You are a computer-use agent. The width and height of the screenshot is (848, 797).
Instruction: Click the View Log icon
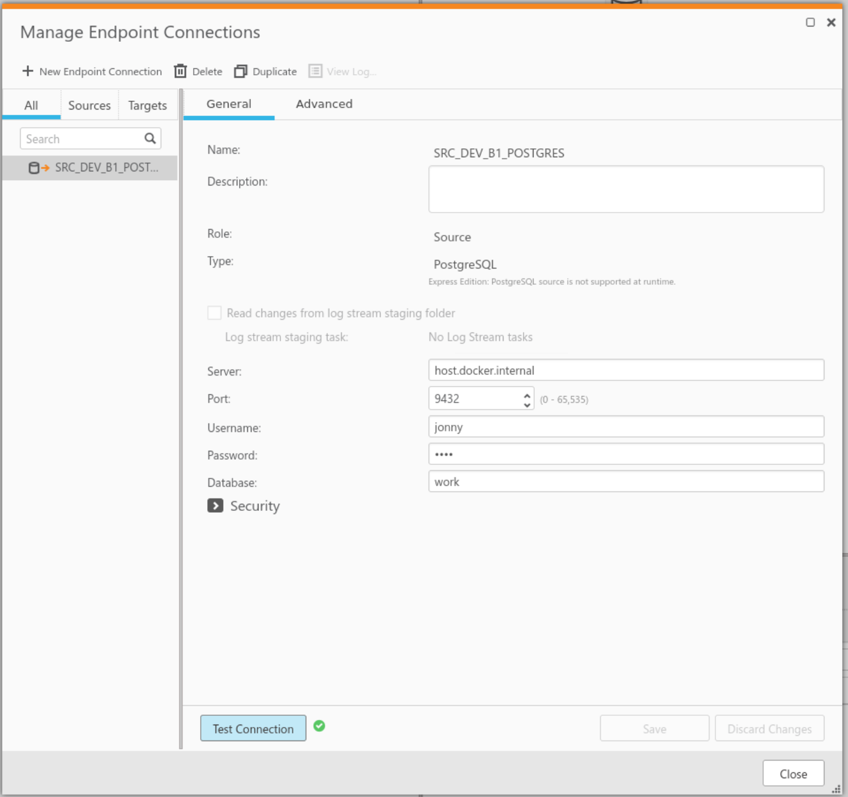(316, 71)
